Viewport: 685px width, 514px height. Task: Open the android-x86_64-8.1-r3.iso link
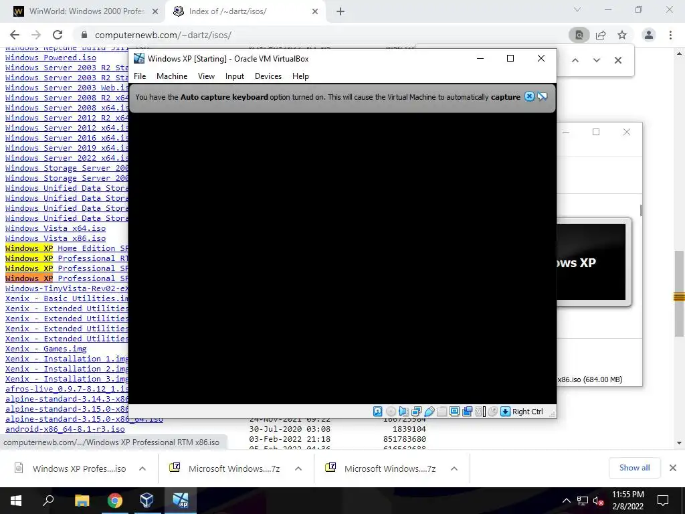65,429
